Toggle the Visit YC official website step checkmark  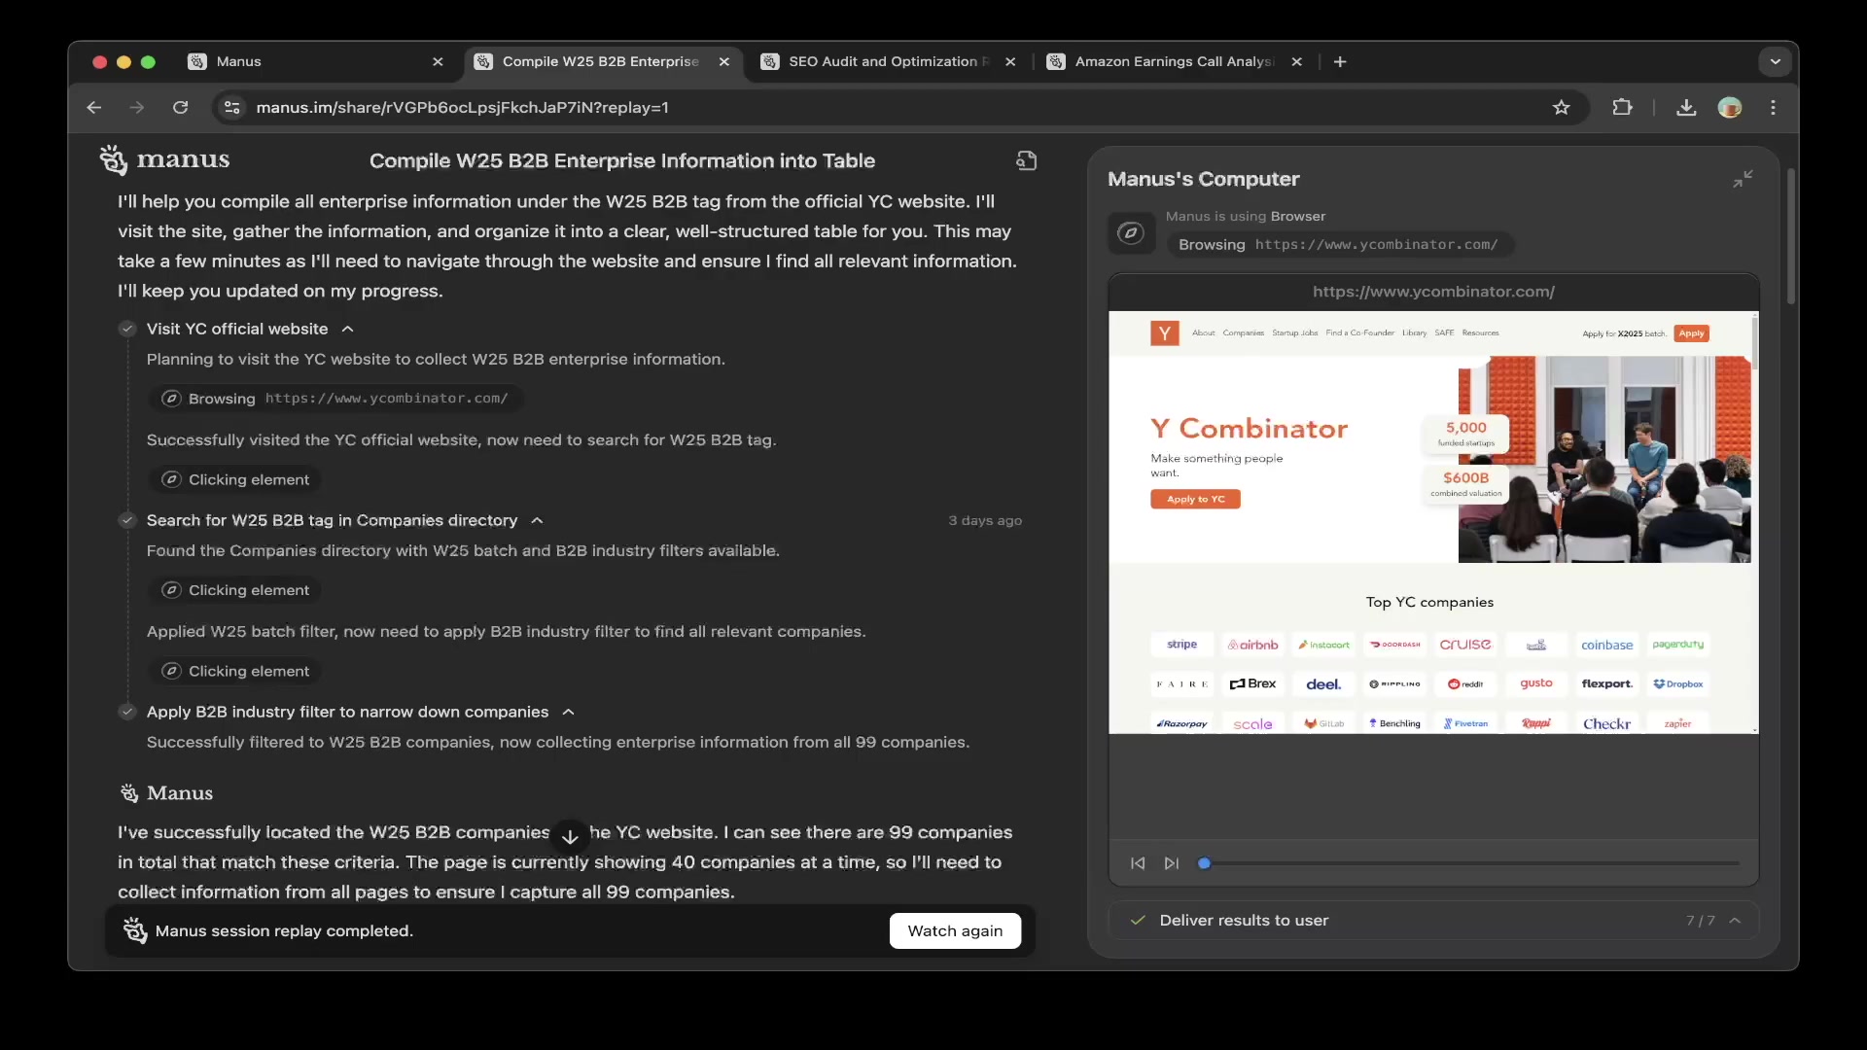click(x=127, y=329)
